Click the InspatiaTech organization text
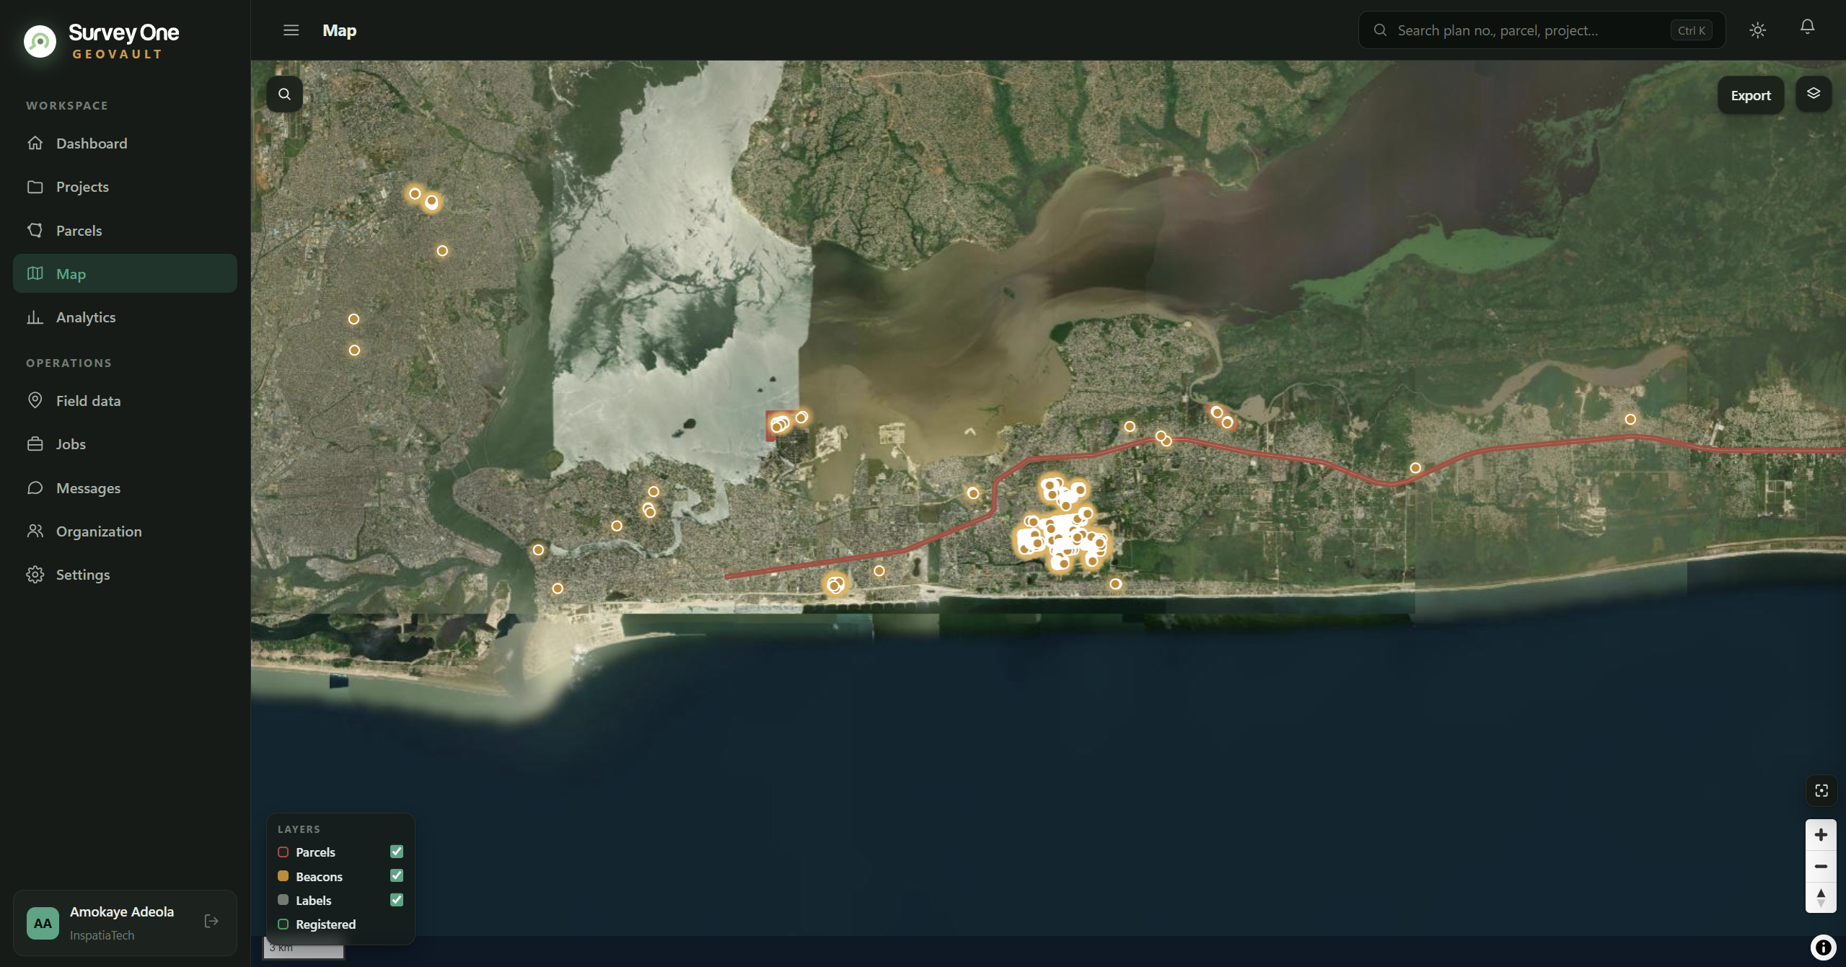 point(102,935)
